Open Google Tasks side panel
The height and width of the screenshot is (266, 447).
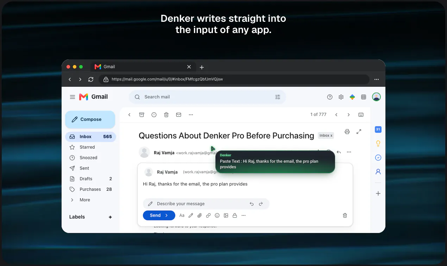click(378, 158)
